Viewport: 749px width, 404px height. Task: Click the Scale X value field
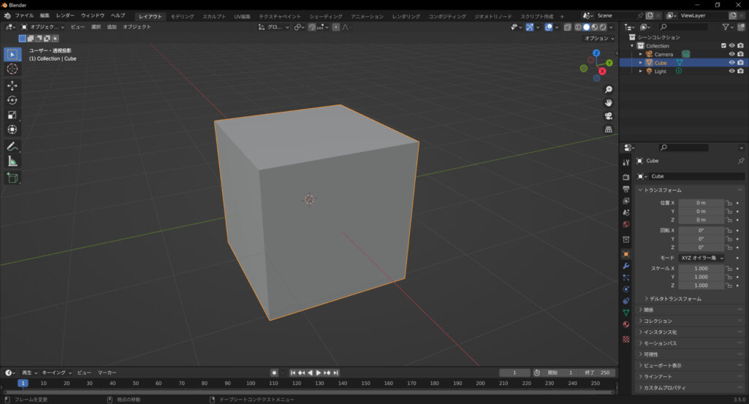pyautogui.click(x=701, y=268)
